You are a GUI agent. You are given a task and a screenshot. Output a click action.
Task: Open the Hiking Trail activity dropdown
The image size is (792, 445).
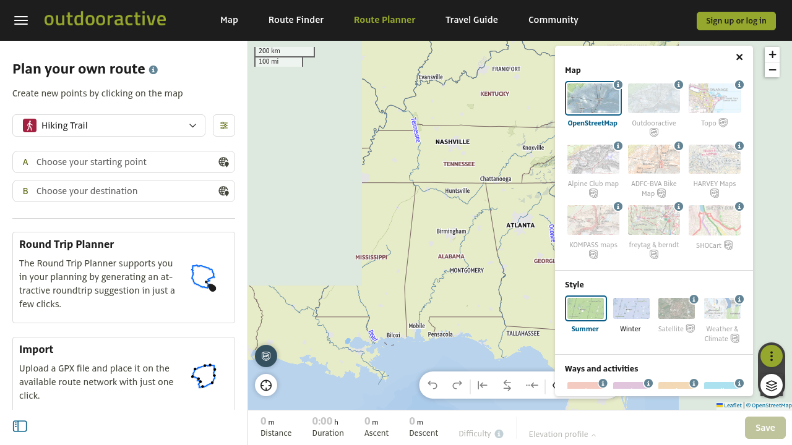[109, 125]
